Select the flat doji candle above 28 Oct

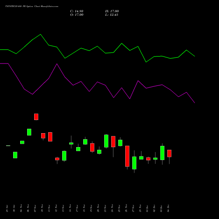click(x=8, y=145)
